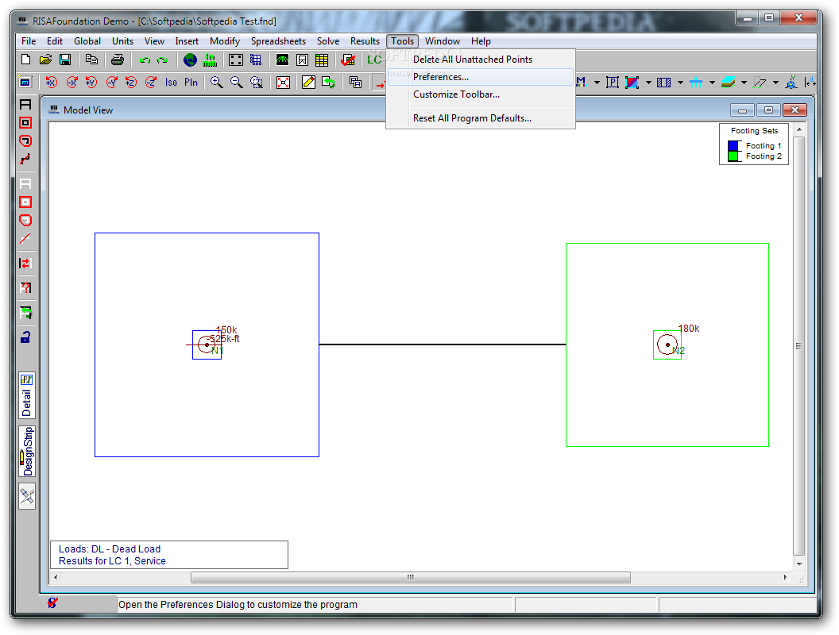839x635 pixels.
Task: Click the yellow pencil graphic editing icon
Action: (x=309, y=83)
